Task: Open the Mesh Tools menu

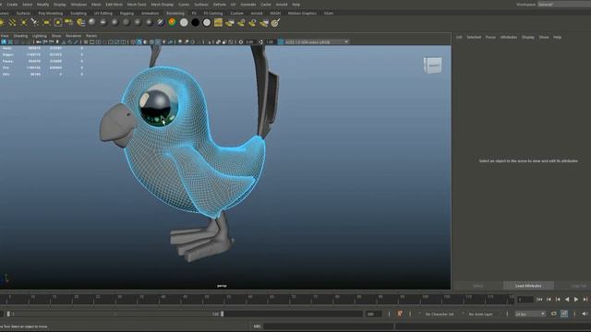Action: tap(137, 5)
